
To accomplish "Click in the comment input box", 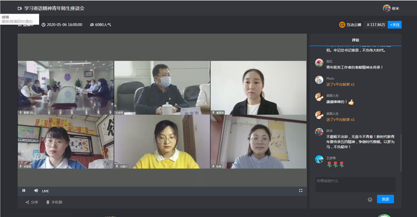I will [x=356, y=184].
